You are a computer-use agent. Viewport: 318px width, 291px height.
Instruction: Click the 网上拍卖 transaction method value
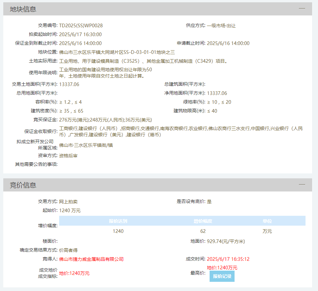(68, 202)
